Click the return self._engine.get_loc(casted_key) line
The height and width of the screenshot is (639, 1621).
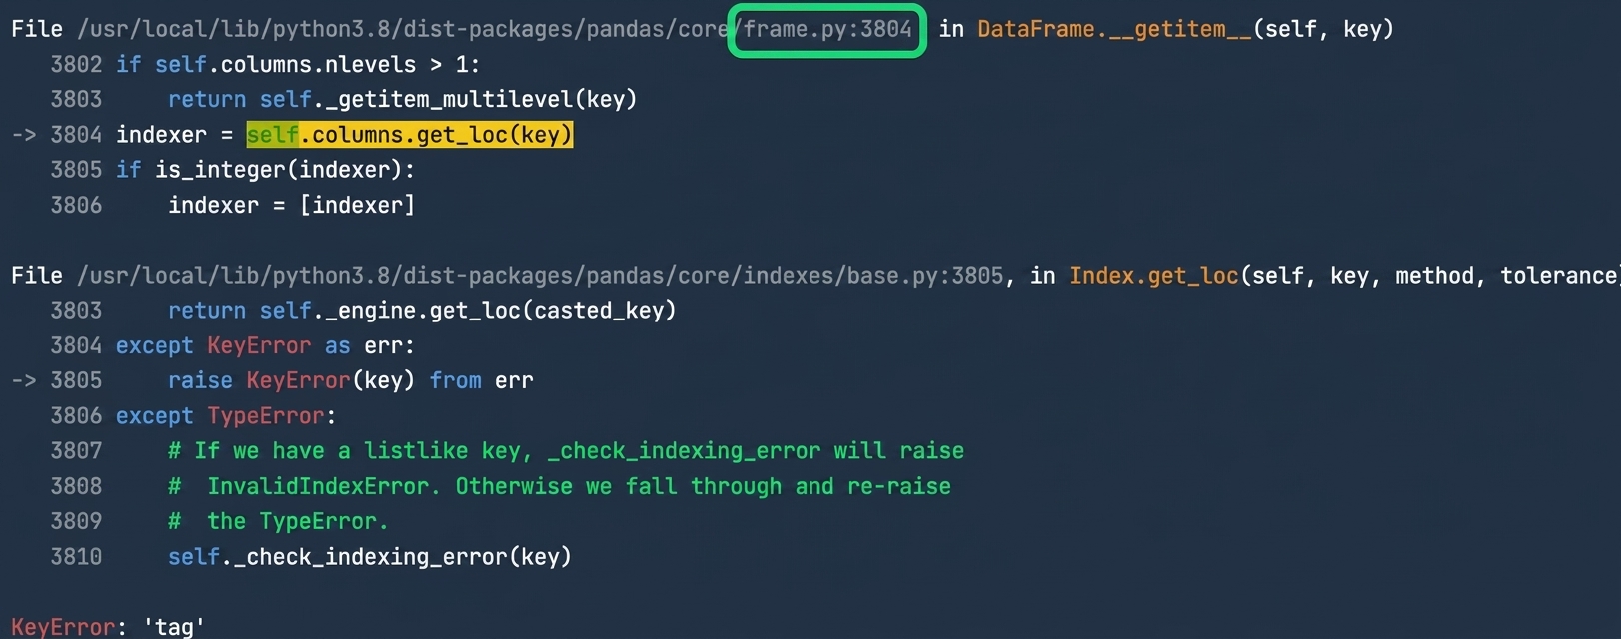pyautogui.click(x=422, y=311)
